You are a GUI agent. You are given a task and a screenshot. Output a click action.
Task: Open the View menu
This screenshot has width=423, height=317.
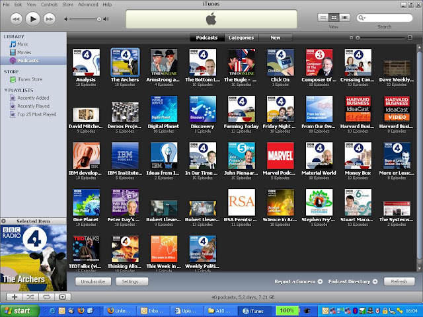tap(31, 5)
